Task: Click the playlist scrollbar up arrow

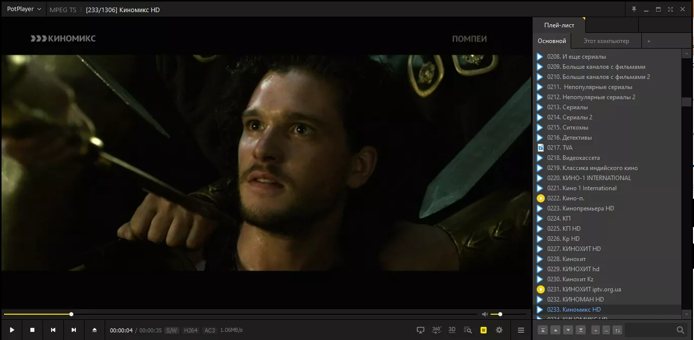Action: click(686, 53)
